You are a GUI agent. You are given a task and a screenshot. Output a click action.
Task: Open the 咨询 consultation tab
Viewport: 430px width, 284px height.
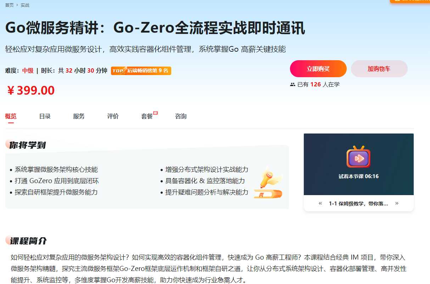pos(181,116)
